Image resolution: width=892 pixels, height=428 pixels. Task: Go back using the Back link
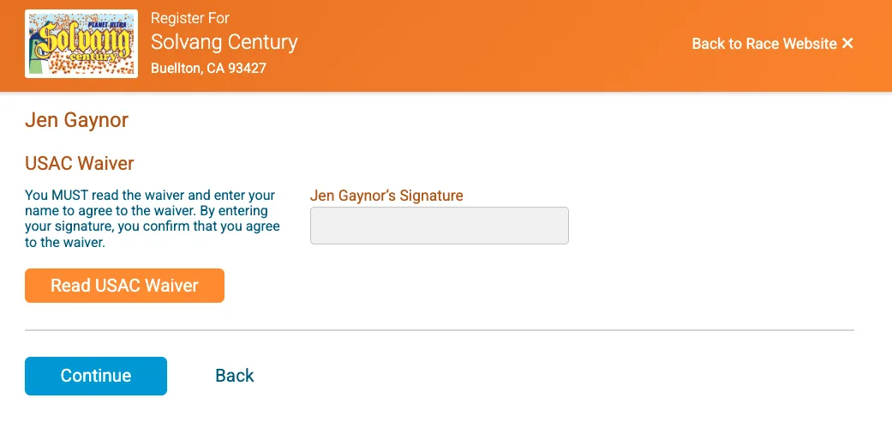pos(235,376)
